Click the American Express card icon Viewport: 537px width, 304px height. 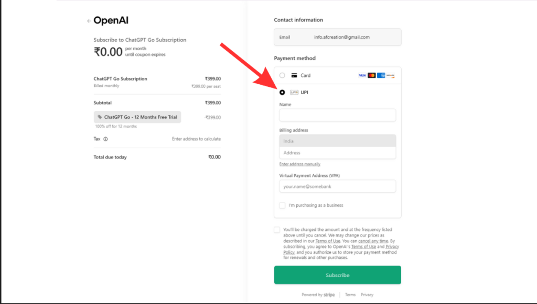pyautogui.click(x=381, y=75)
